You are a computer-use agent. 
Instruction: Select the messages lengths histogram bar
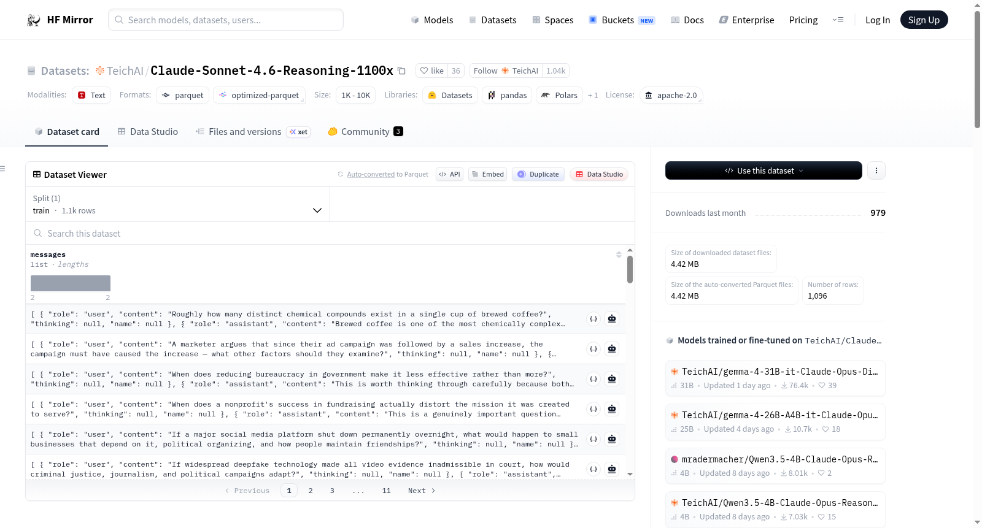pos(71,283)
